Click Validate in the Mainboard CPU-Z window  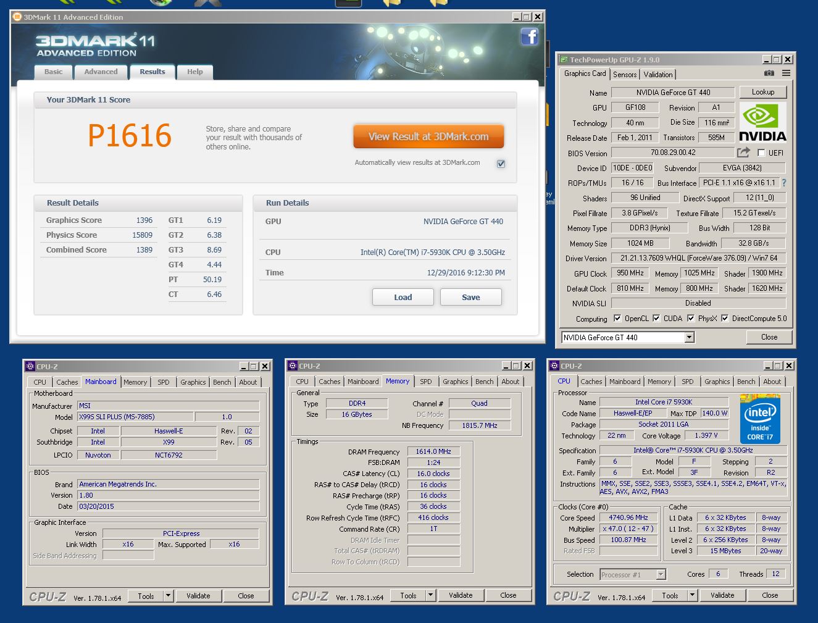point(198,596)
